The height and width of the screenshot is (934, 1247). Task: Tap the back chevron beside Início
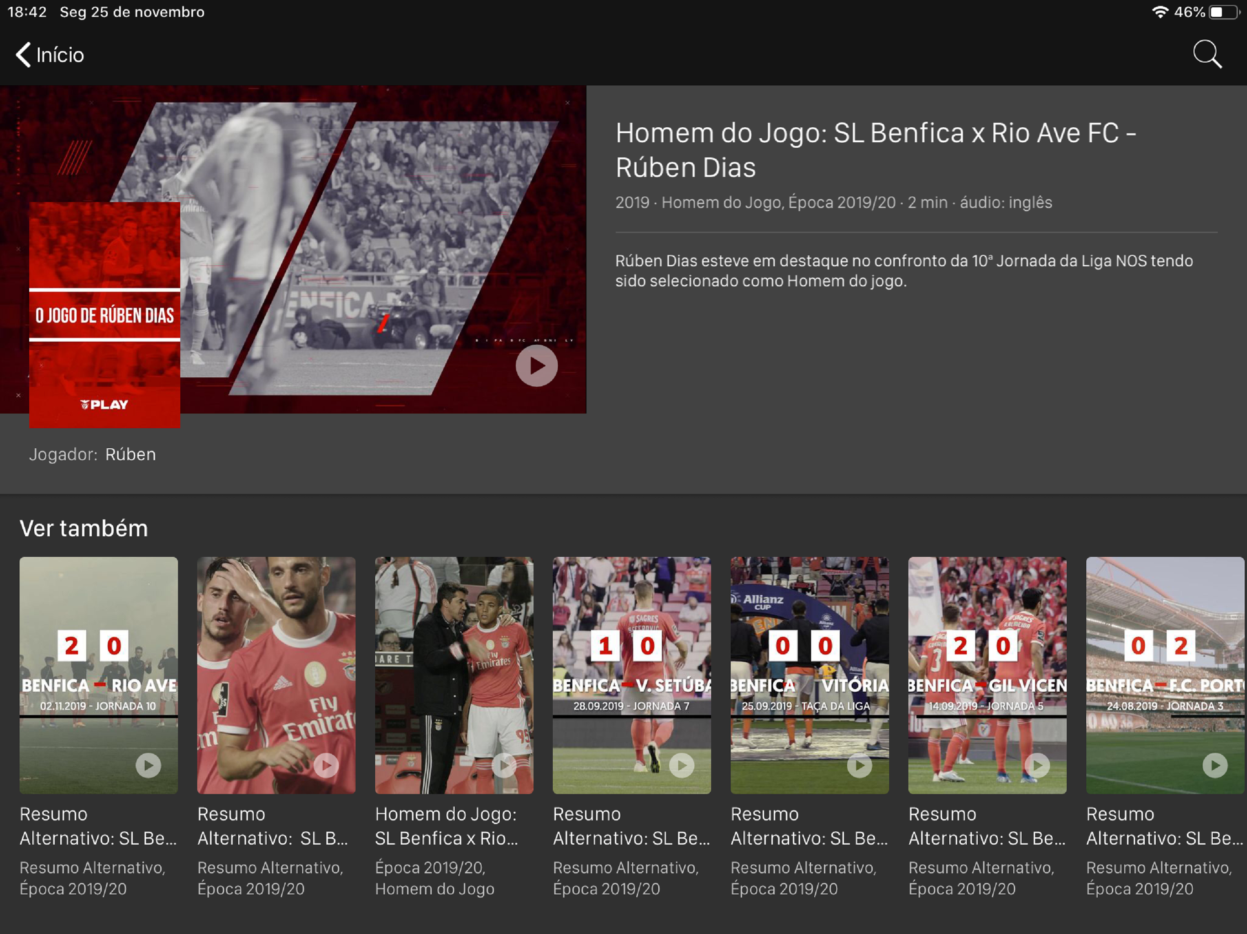tap(23, 55)
